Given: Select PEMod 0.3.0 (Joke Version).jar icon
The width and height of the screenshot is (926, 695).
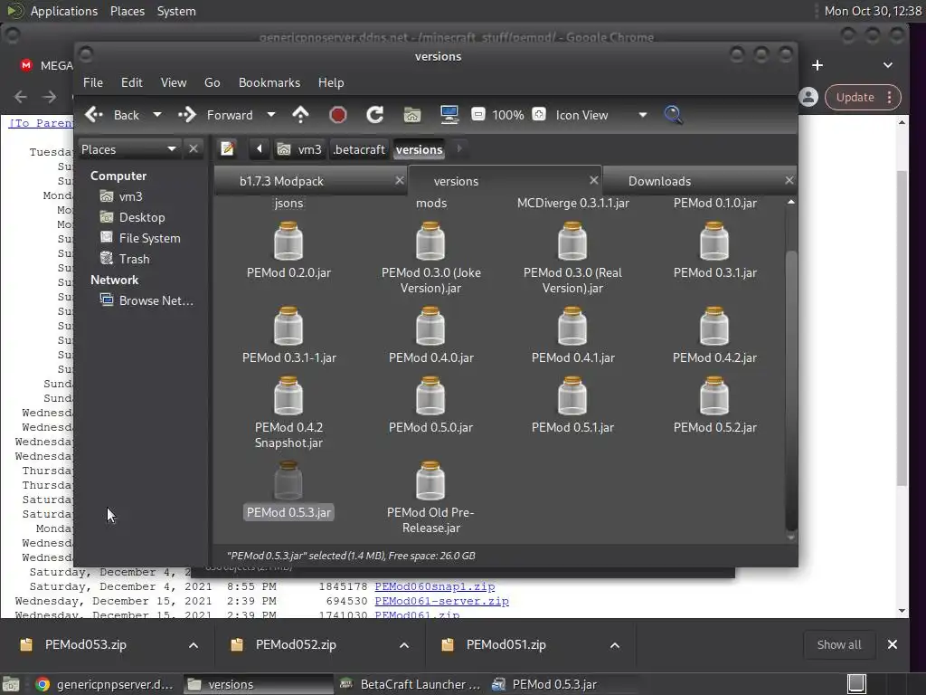Looking at the screenshot, I should tap(430, 241).
